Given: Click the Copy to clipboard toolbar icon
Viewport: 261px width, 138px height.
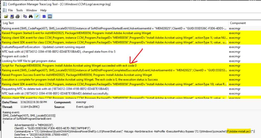Looking at the screenshot, I should point(25,17).
